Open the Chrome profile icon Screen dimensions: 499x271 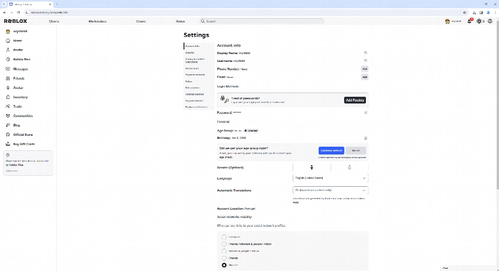point(488,12)
